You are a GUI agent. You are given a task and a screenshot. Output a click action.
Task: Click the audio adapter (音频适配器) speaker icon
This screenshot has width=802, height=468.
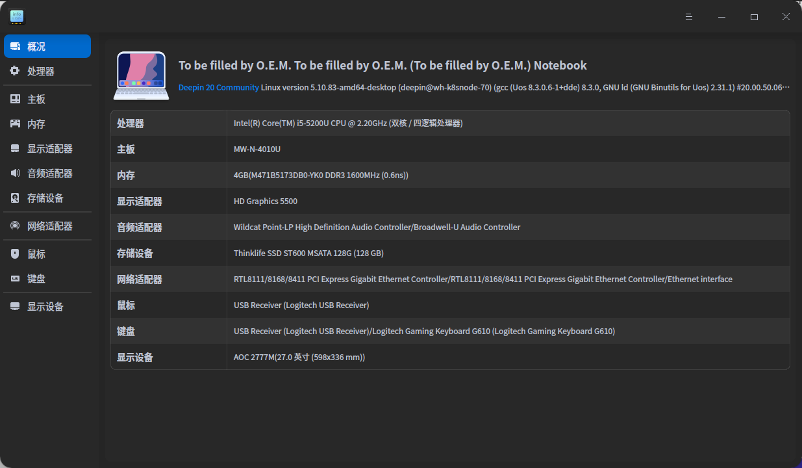(x=15, y=174)
